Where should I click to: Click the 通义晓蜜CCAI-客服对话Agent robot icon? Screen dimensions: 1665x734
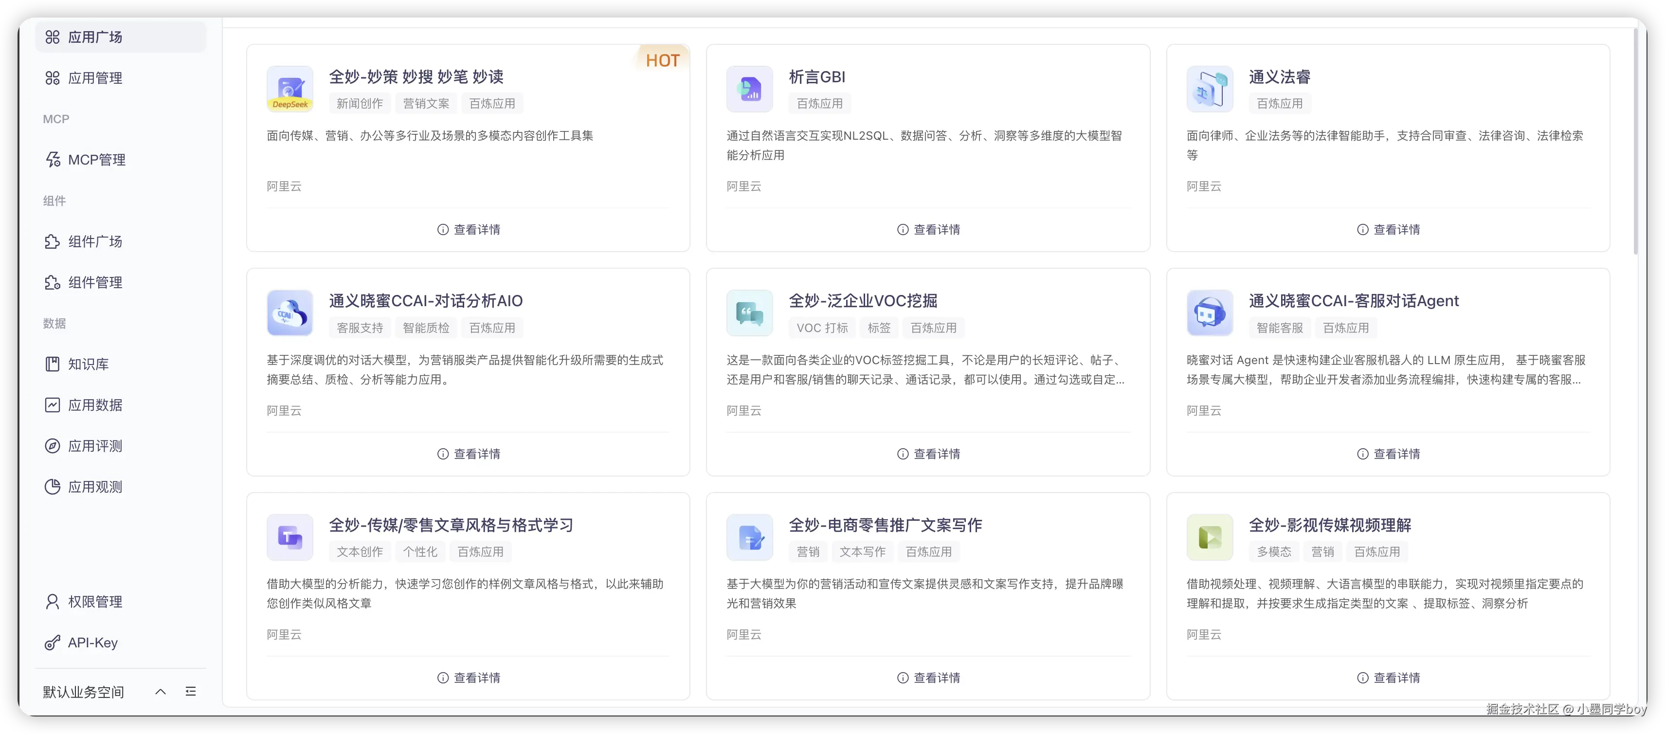click(1209, 313)
